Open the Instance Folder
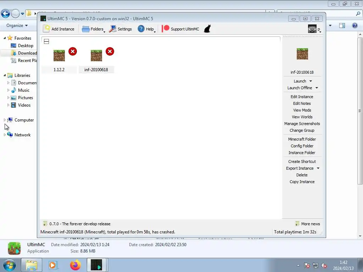This screenshot has width=363, height=272. pyautogui.click(x=302, y=153)
